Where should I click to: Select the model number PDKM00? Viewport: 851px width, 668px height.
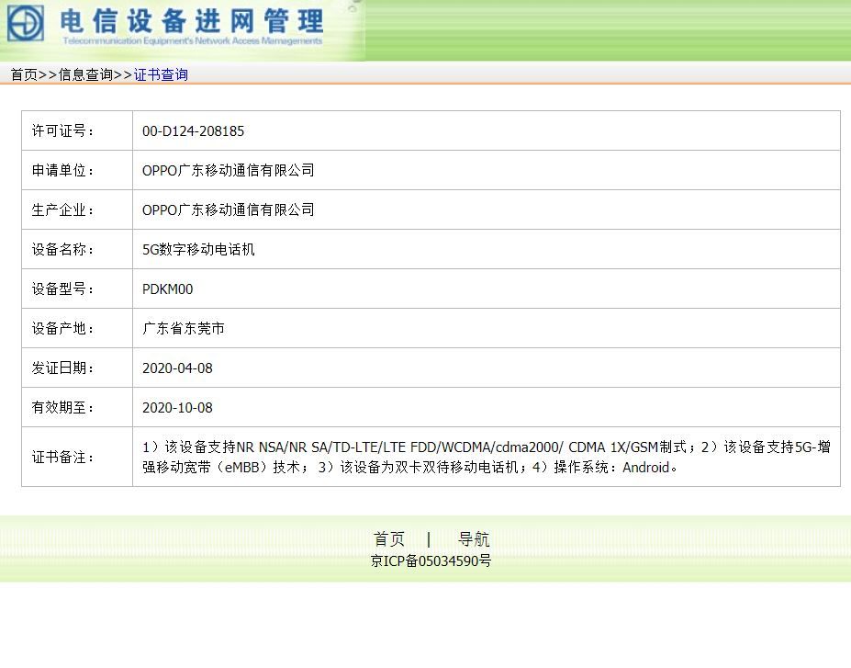click(168, 289)
